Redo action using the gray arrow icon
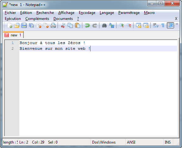182x148 pixels. (x=95, y=25)
